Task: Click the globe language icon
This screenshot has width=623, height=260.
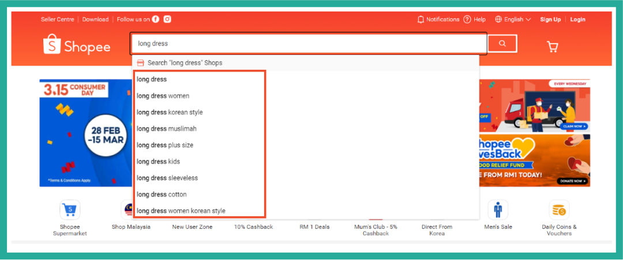Action: click(x=498, y=20)
